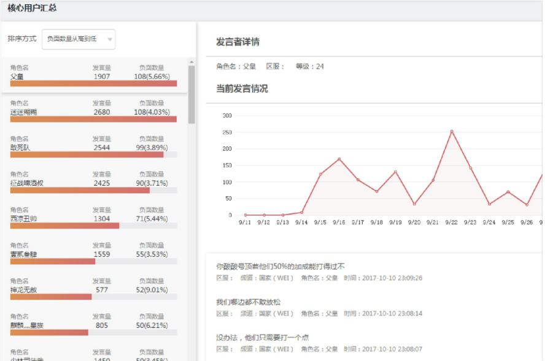Viewport: 545px width, 361px height.
Task: Select user 父皇 in the list
Action: pos(93,75)
